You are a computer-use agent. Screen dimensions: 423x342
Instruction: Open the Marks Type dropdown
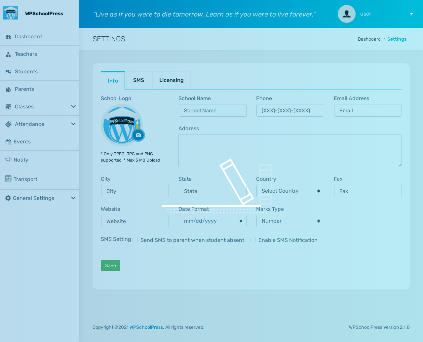[x=290, y=221]
